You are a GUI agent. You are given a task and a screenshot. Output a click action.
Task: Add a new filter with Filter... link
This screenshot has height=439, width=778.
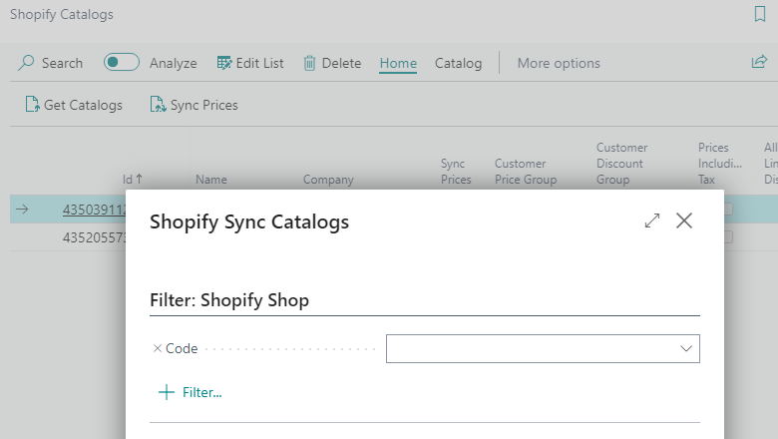tap(201, 392)
